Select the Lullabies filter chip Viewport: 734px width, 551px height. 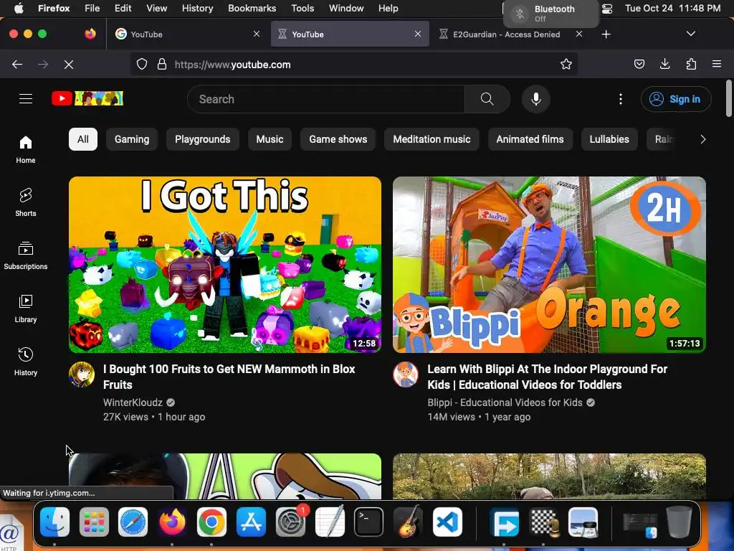click(609, 139)
